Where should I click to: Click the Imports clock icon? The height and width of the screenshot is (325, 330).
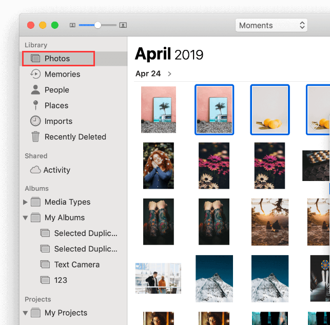pos(35,121)
